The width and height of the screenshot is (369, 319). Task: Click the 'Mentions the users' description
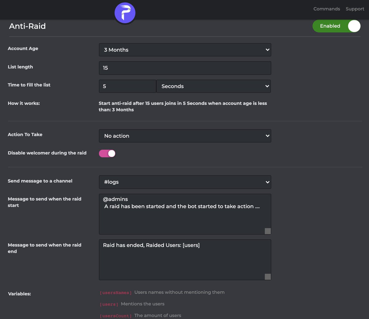point(143,304)
